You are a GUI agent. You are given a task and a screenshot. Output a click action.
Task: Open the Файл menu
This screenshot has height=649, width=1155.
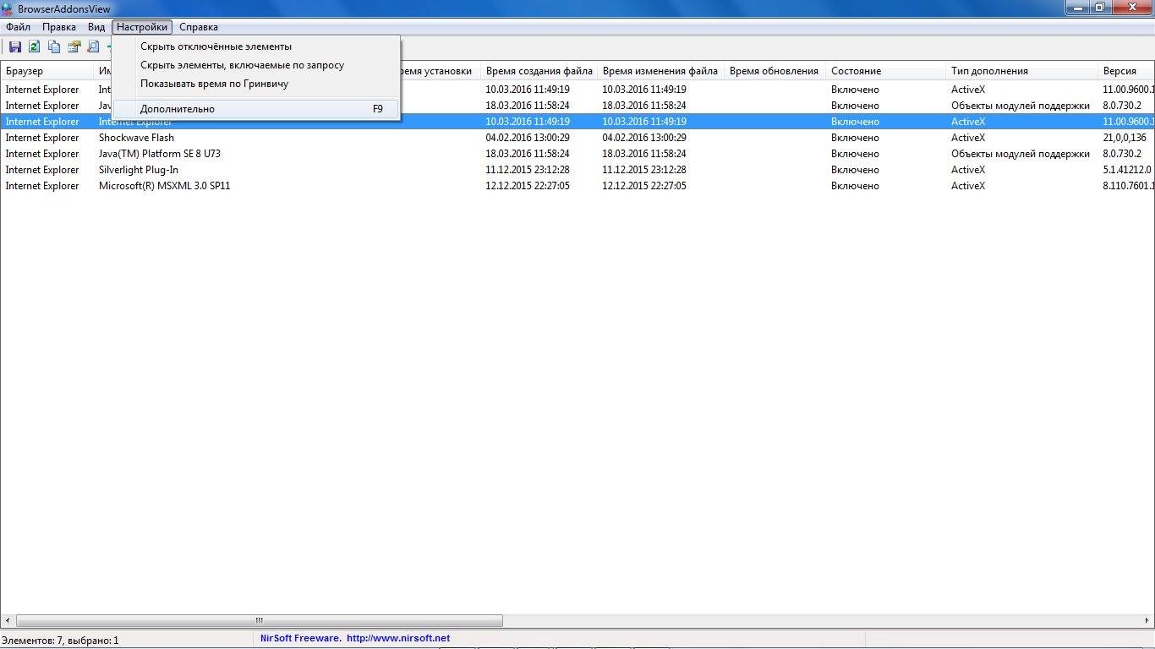pos(18,27)
